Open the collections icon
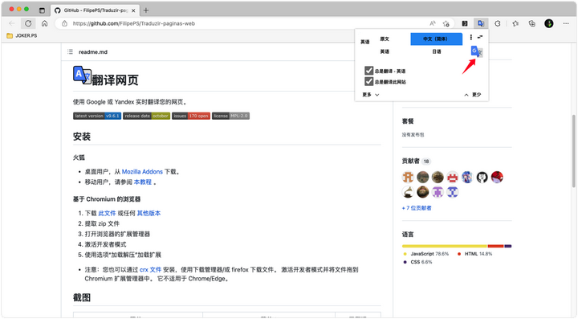Screen dimensions: 578x319 click(532, 23)
